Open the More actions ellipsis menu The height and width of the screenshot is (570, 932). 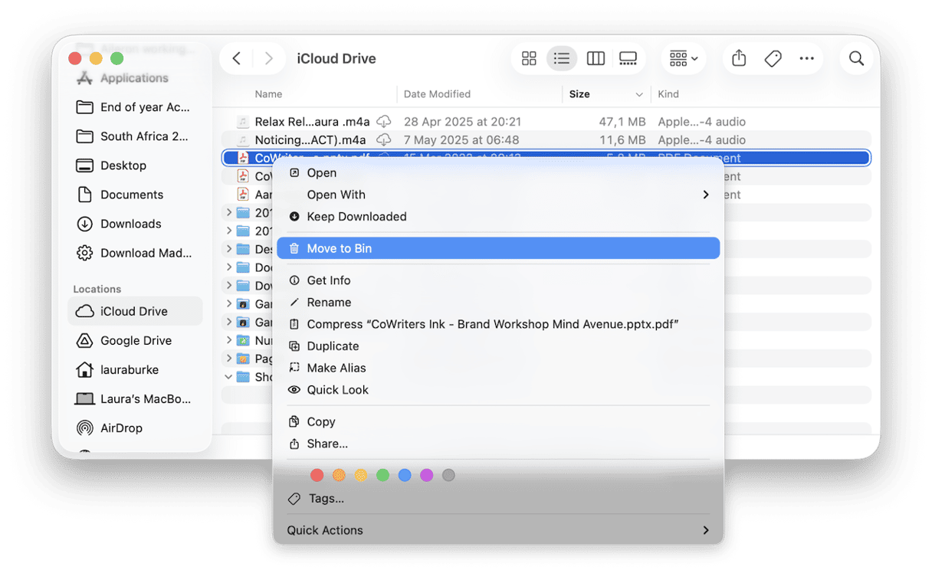pos(806,59)
